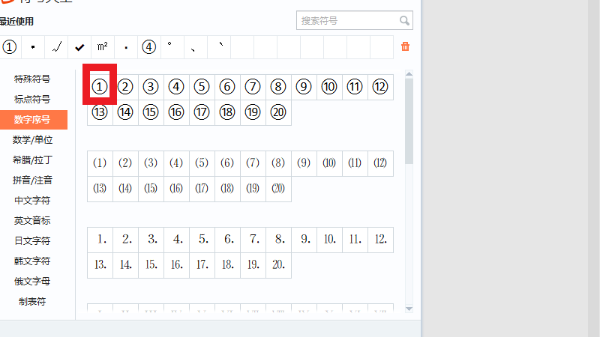Clear recent symbols with the trash icon
Screen dimensions: 600x337
[x=406, y=46]
